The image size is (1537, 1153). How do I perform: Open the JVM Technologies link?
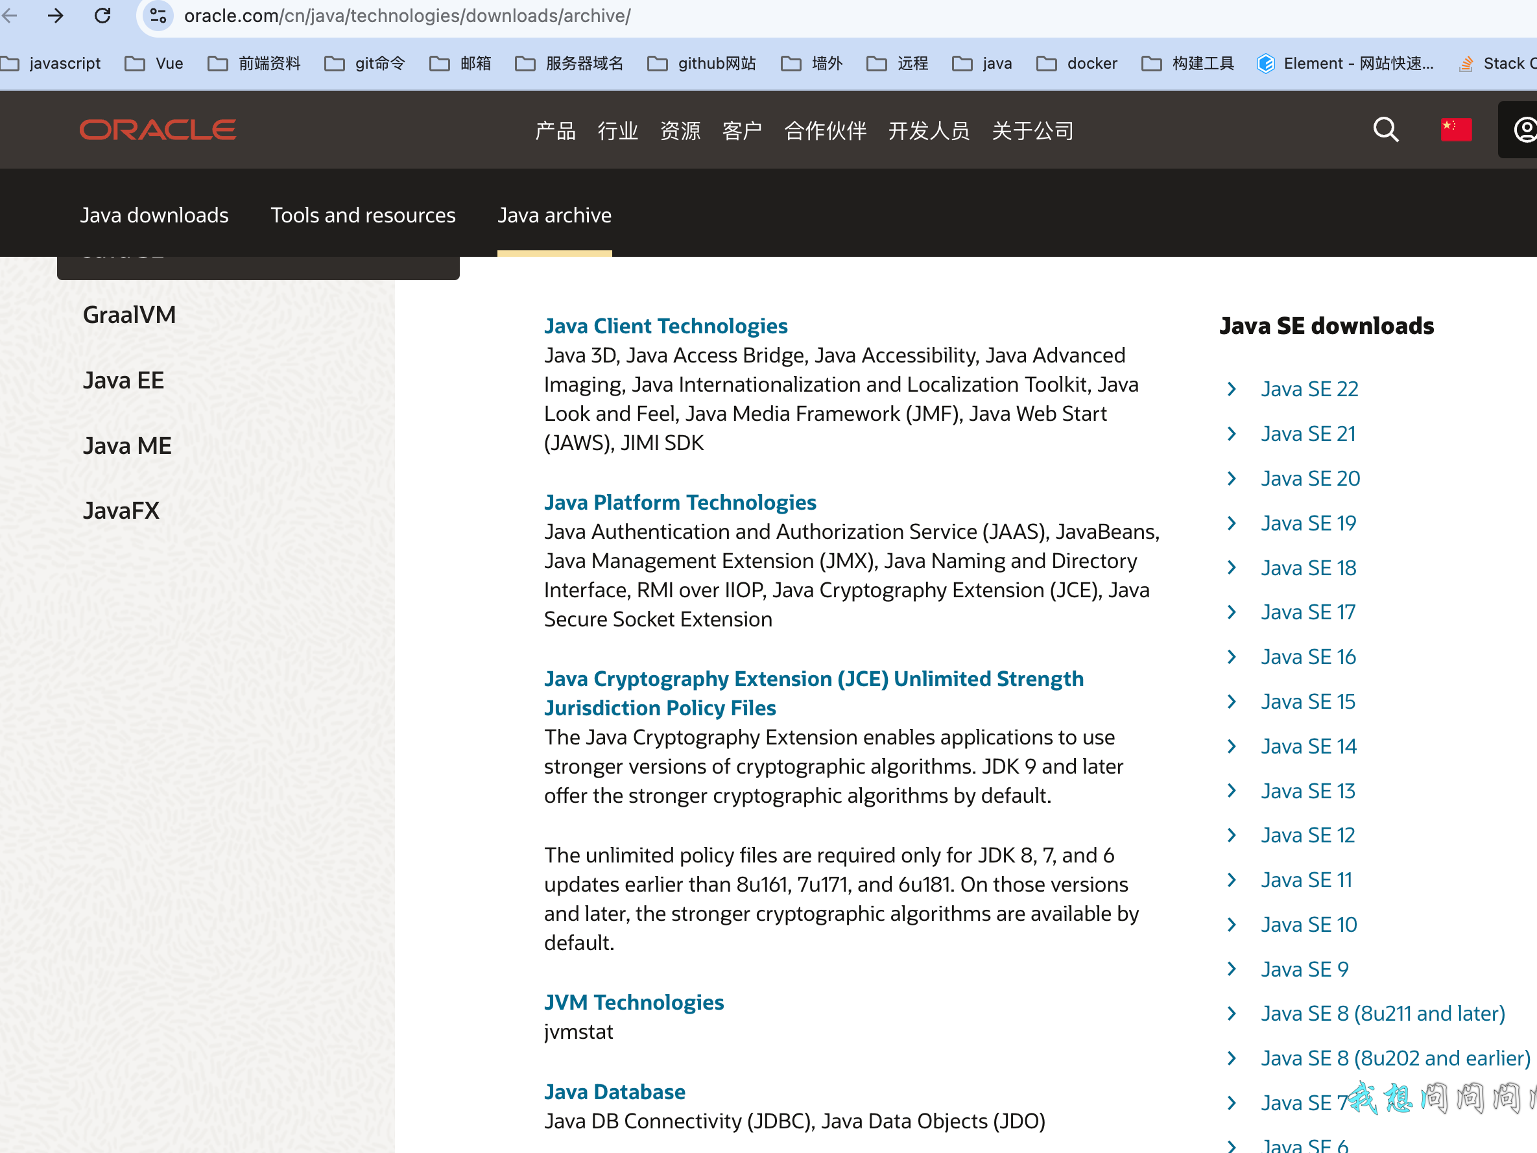click(634, 1002)
